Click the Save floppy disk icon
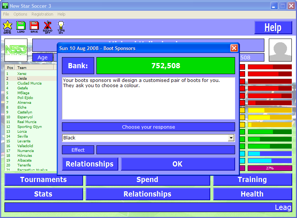 (x=34, y=27)
